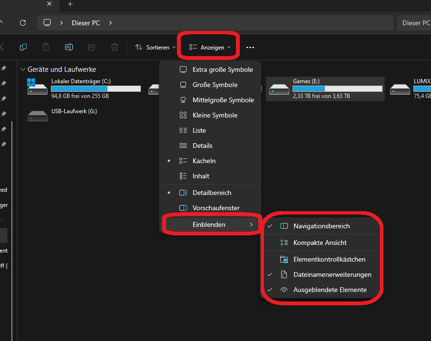This screenshot has height=341, width=431.
Task: Click 2,33 TB frei von 3,63 TB text
Action: [x=321, y=96]
